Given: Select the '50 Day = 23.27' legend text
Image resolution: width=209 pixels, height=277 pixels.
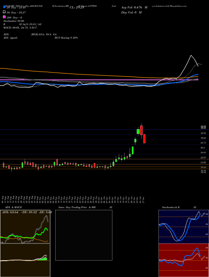Looking at the screenshot, I should (x=16, y=13).
